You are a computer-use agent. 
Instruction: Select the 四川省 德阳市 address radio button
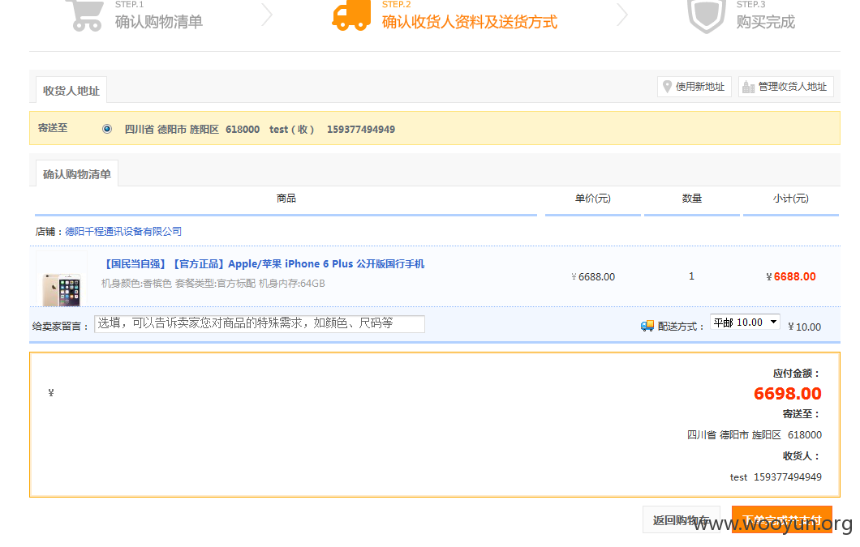tap(107, 129)
